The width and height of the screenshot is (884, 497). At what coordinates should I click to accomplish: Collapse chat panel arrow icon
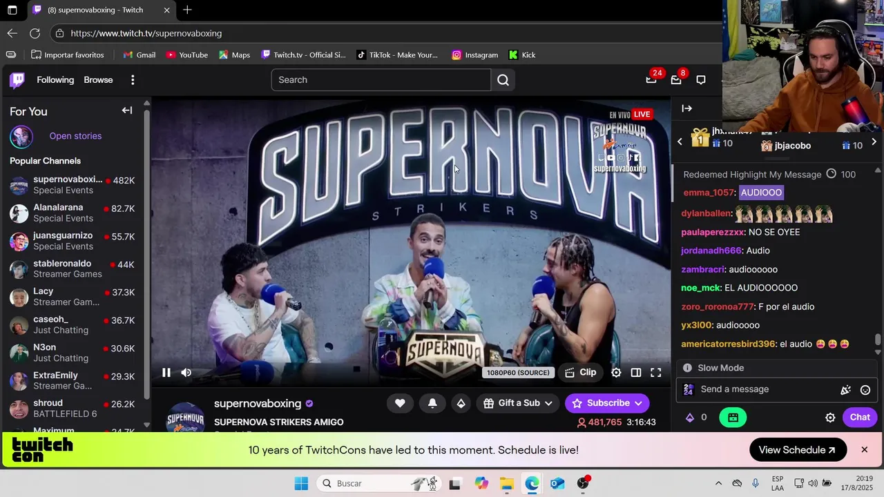click(x=687, y=108)
